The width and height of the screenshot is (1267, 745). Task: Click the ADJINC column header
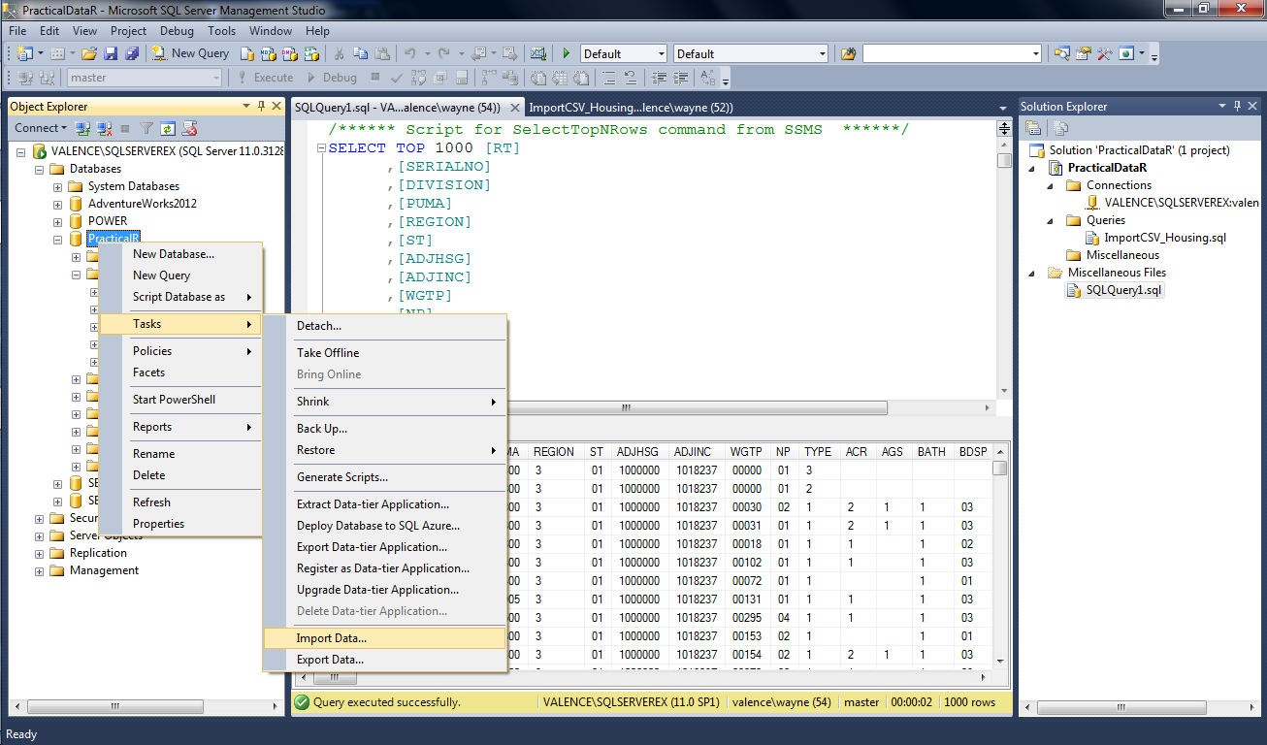(x=694, y=452)
